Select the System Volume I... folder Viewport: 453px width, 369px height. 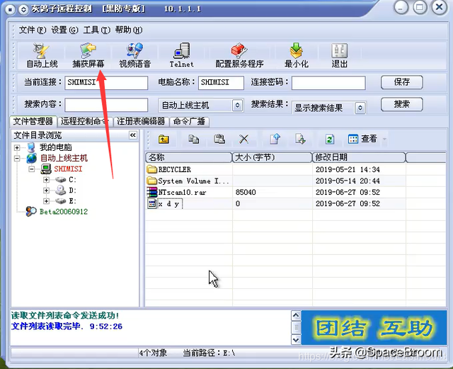tap(188, 181)
